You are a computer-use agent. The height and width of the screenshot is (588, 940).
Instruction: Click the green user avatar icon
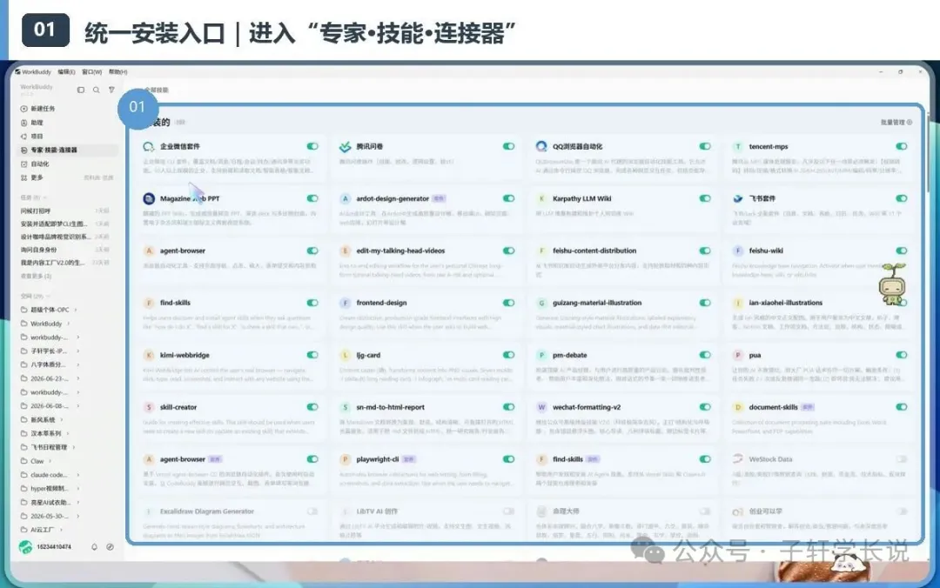tap(25, 546)
